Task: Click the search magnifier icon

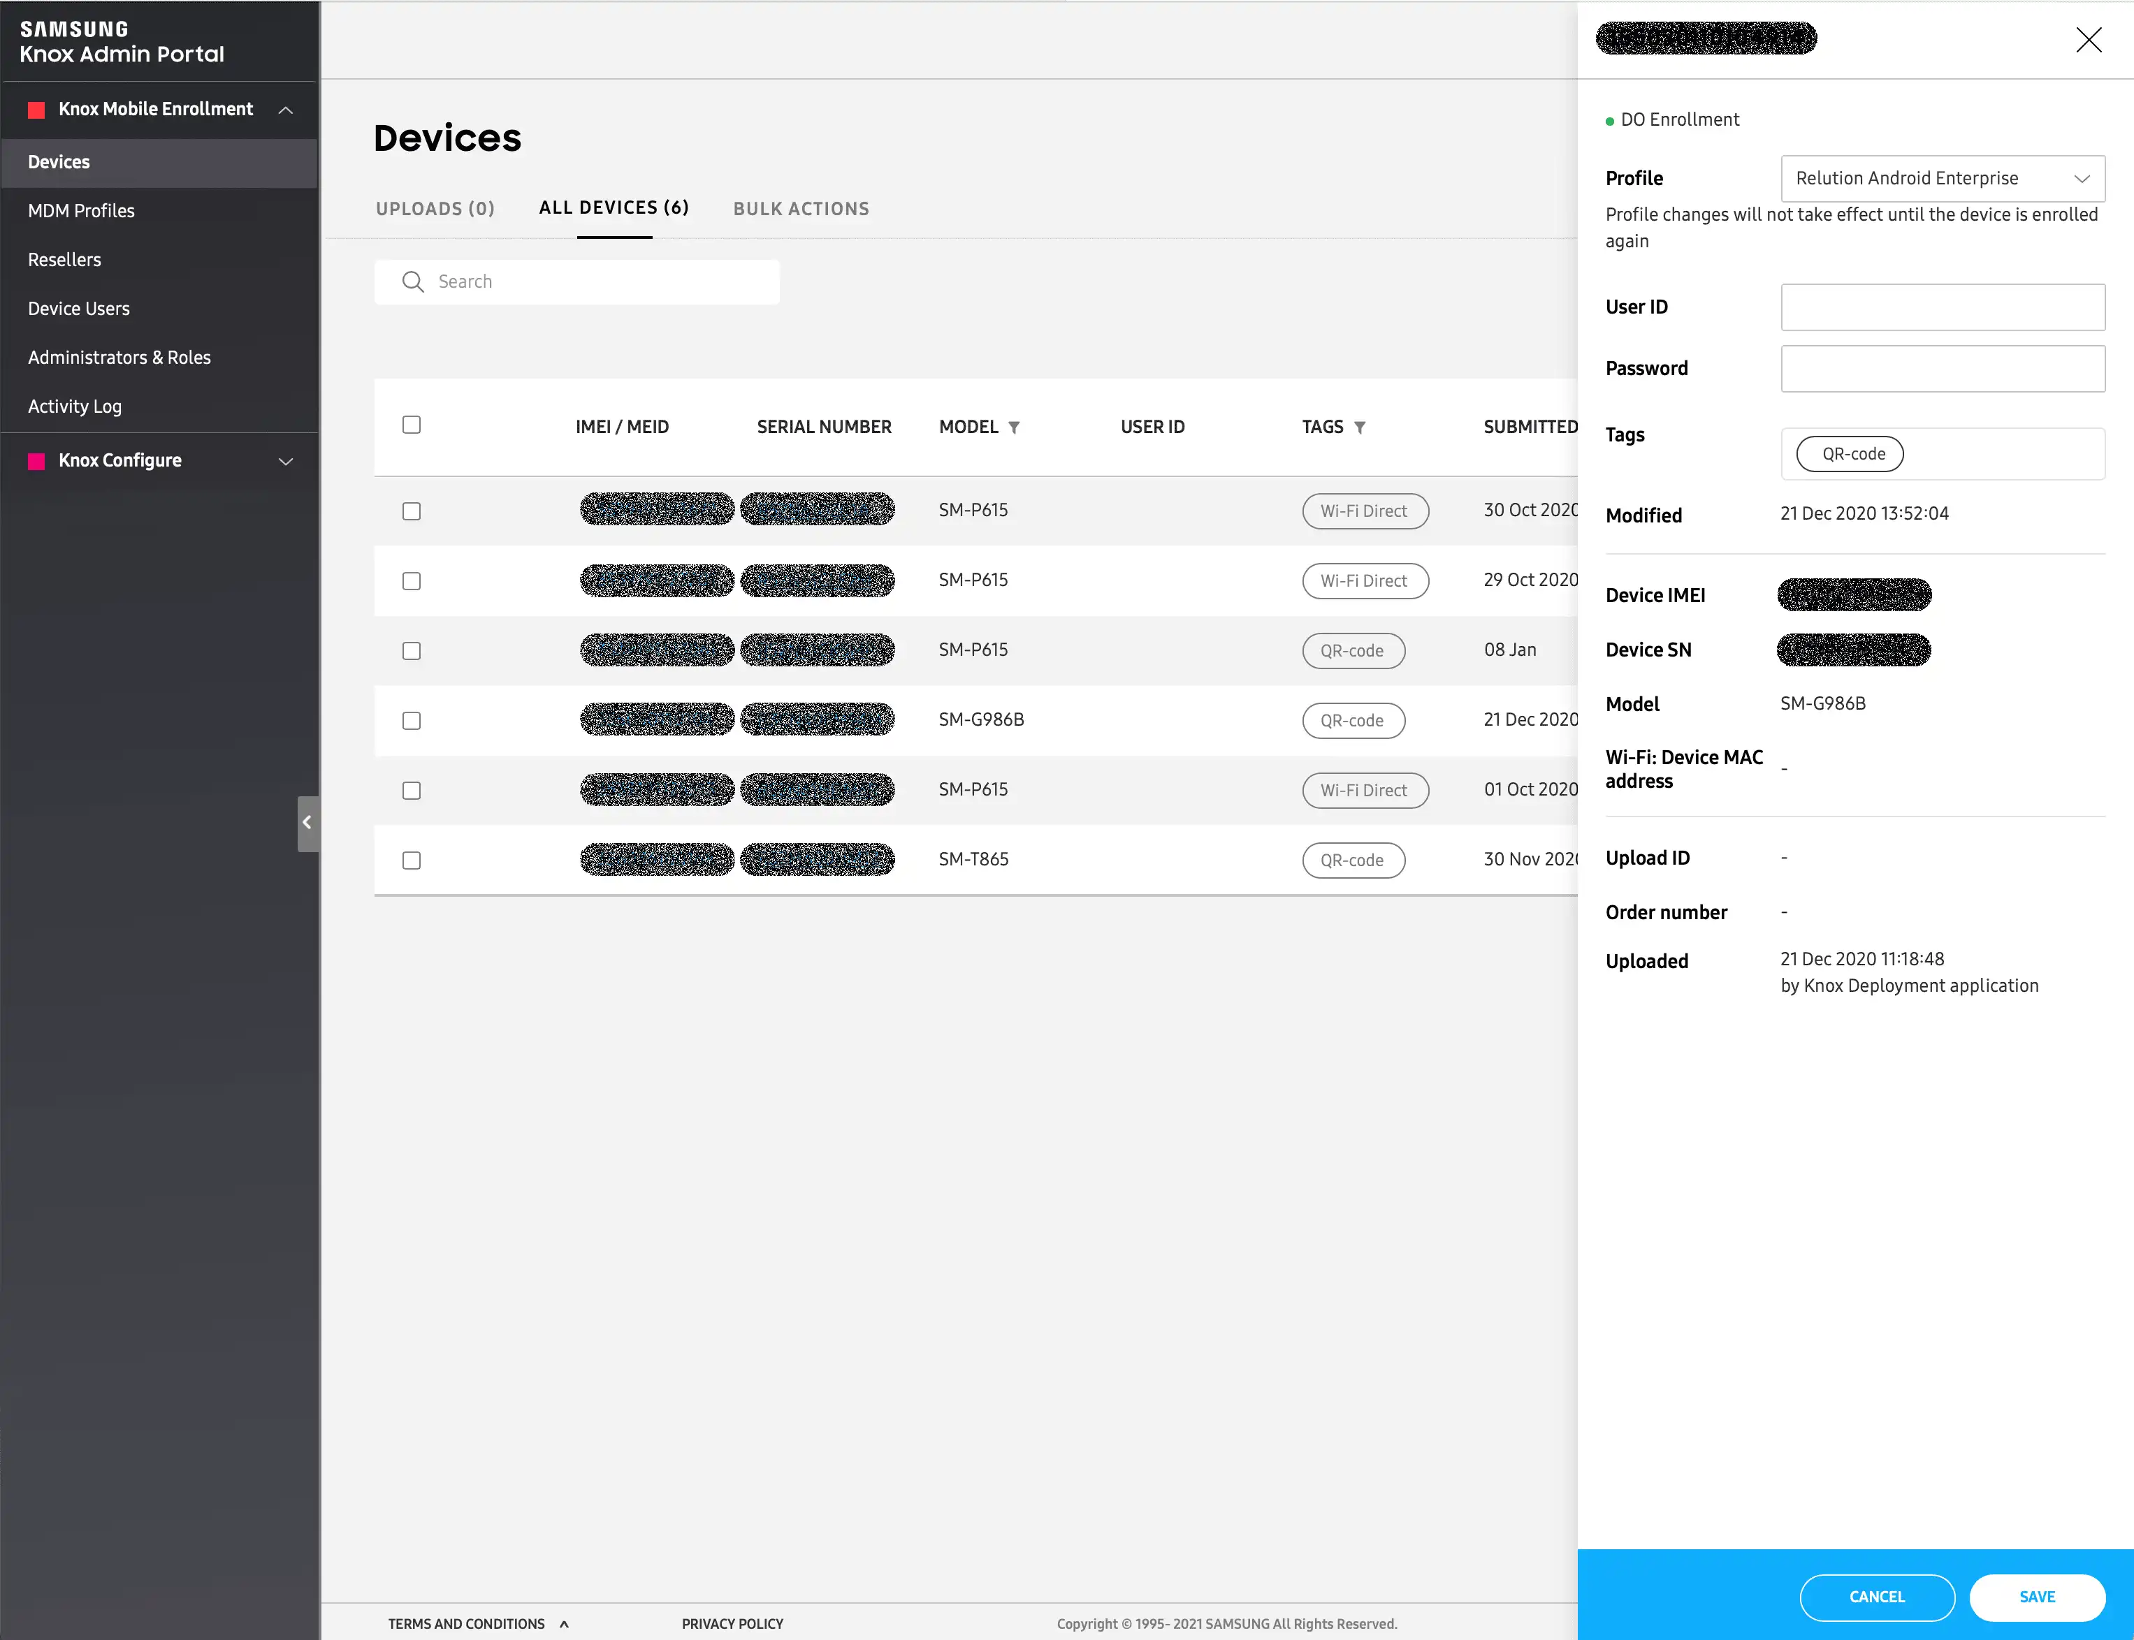Action: point(413,282)
